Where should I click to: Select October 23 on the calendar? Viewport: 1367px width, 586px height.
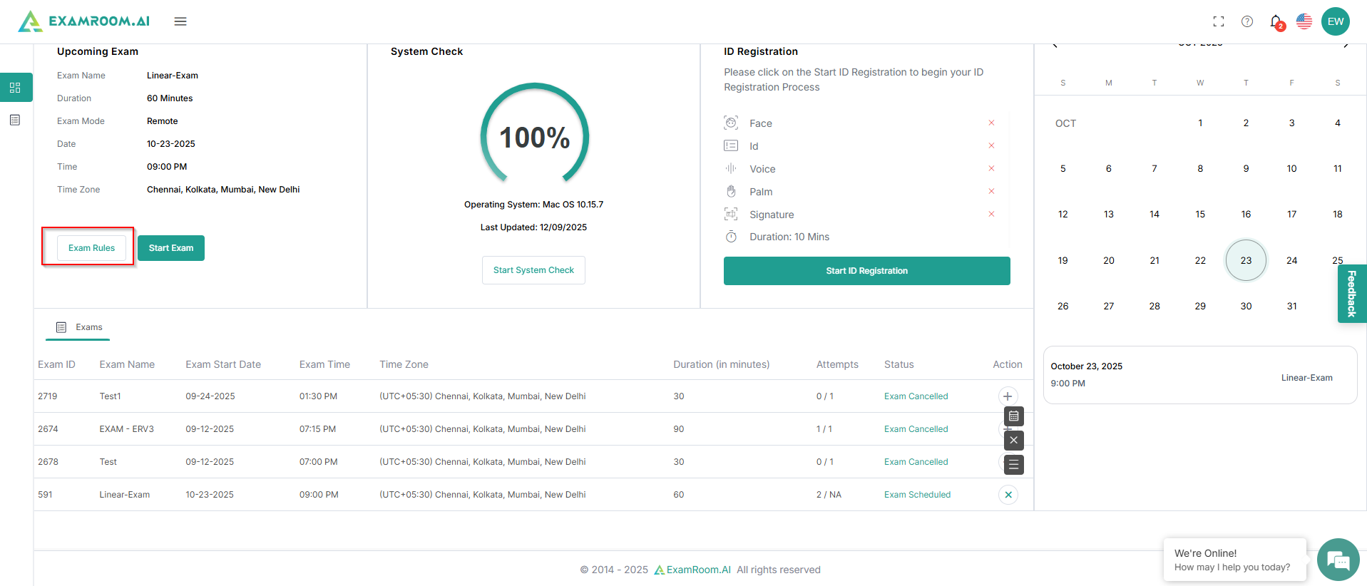[1246, 260]
